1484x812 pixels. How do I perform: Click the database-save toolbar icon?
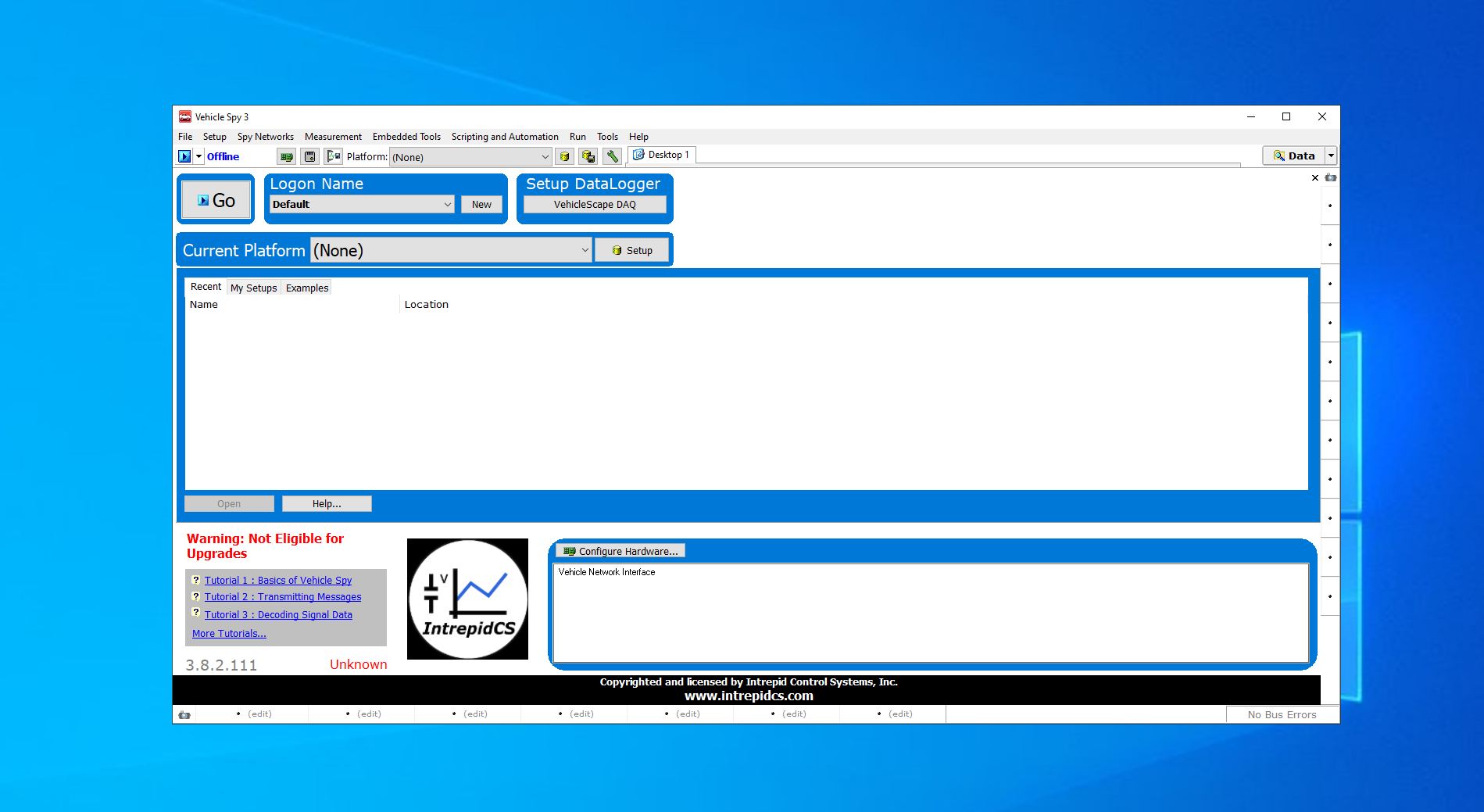pyautogui.click(x=588, y=156)
